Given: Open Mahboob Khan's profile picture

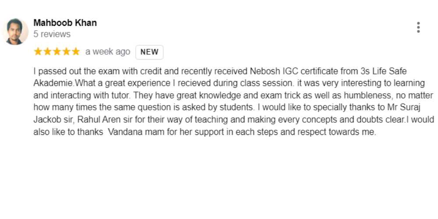Looking at the screenshot, I should tap(15, 32).
